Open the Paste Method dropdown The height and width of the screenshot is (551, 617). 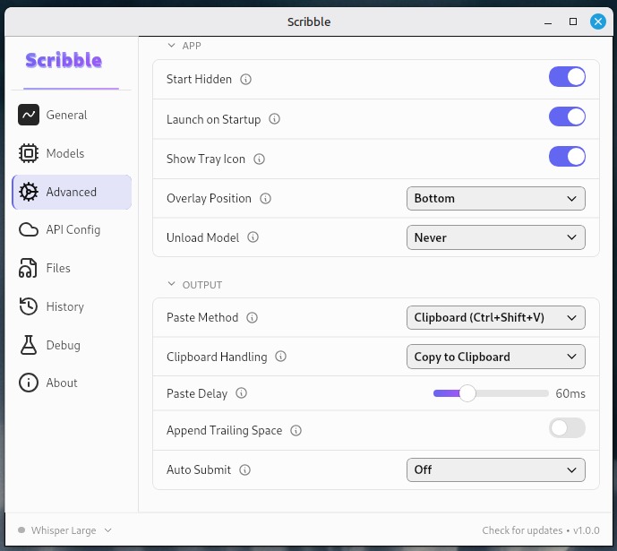496,318
